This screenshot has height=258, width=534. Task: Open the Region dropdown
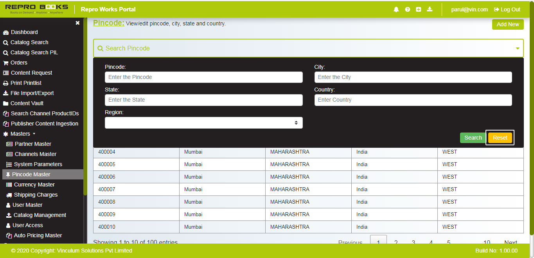pos(203,122)
